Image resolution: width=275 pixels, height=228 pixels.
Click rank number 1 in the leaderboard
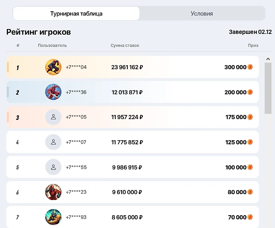click(x=18, y=68)
